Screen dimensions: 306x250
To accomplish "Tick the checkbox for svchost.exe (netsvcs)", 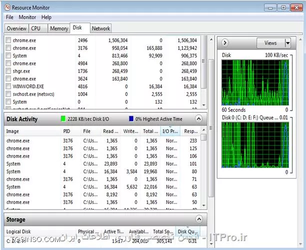I will [x=8, y=94].
